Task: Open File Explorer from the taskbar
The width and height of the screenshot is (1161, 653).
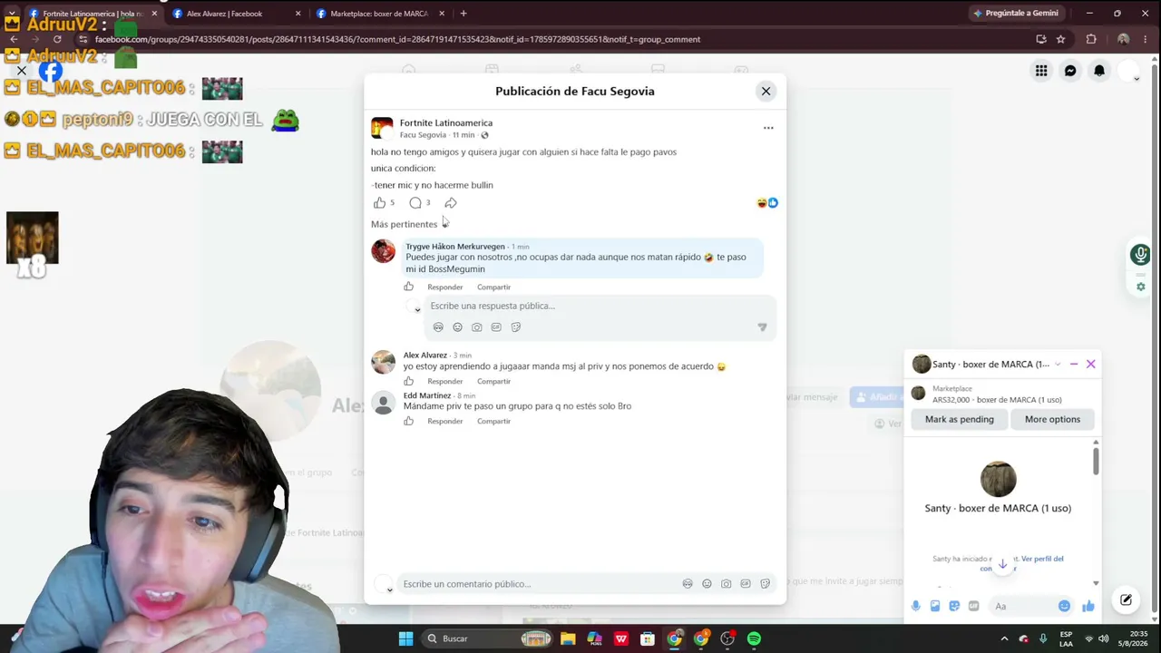Action: [568, 638]
